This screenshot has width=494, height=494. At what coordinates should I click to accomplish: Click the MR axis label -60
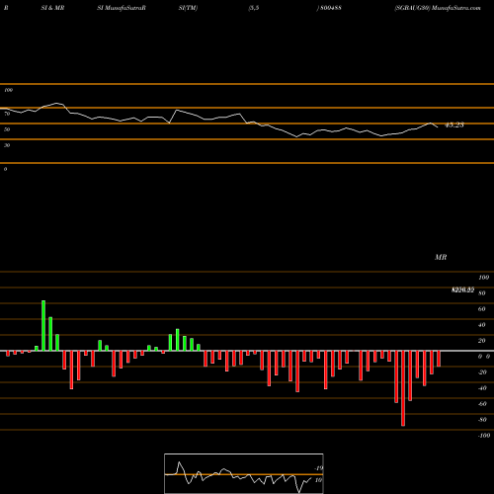(482, 404)
